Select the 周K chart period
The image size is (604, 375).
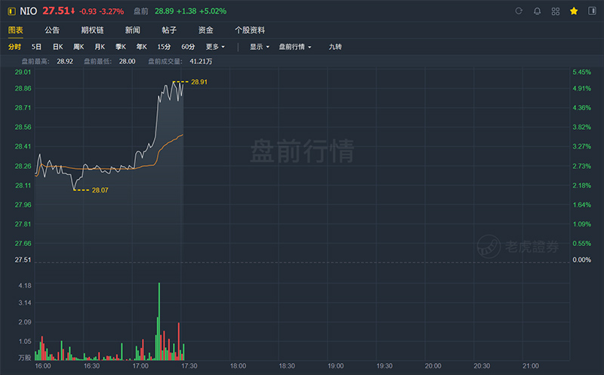coord(79,47)
